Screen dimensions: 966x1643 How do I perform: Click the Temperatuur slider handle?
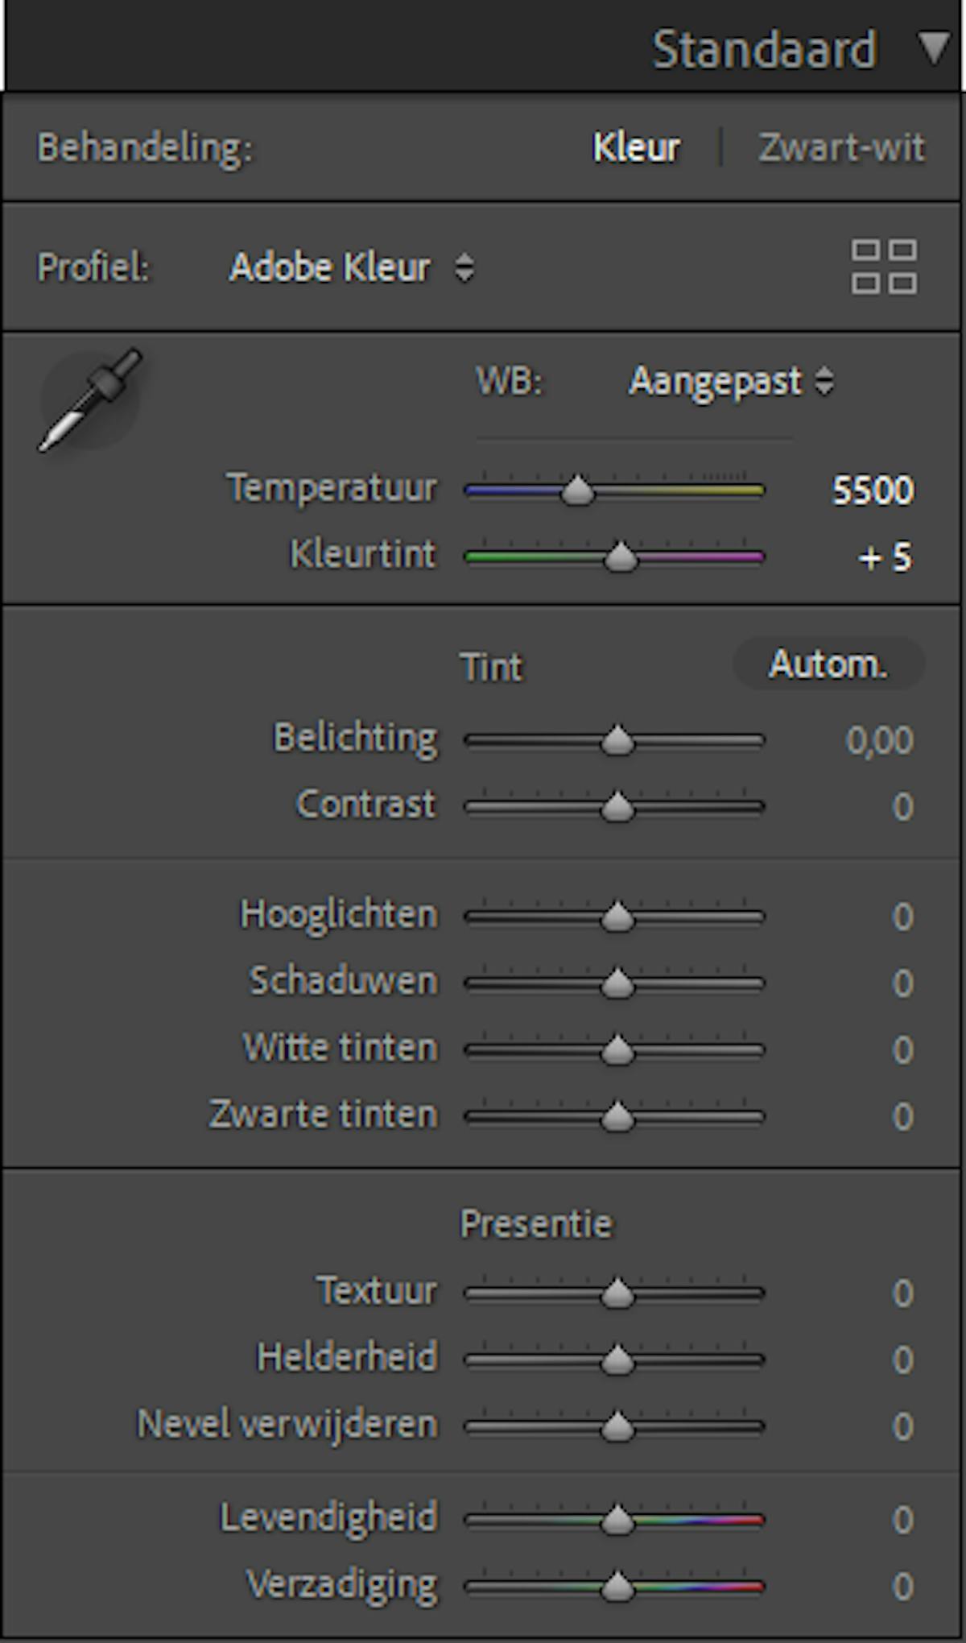click(577, 490)
